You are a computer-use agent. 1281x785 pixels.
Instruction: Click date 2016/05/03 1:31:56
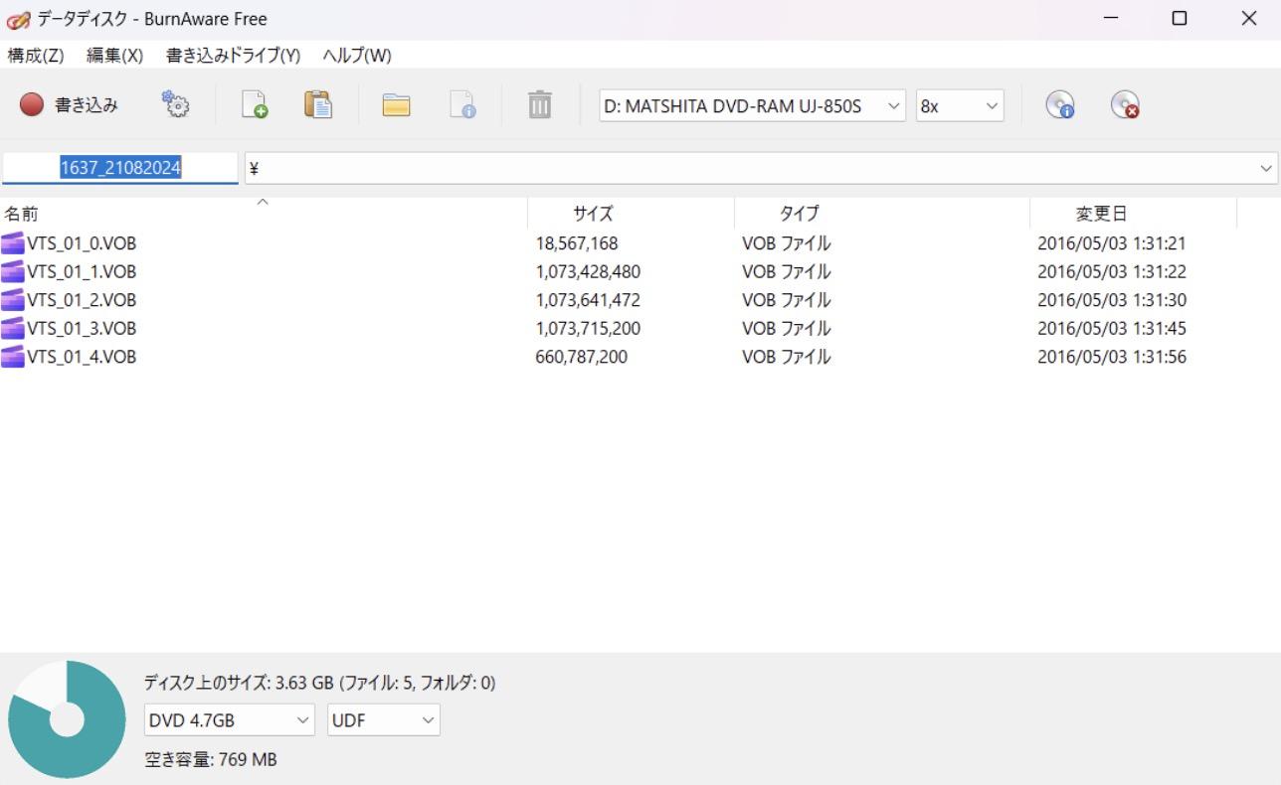tap(1112, 357)
